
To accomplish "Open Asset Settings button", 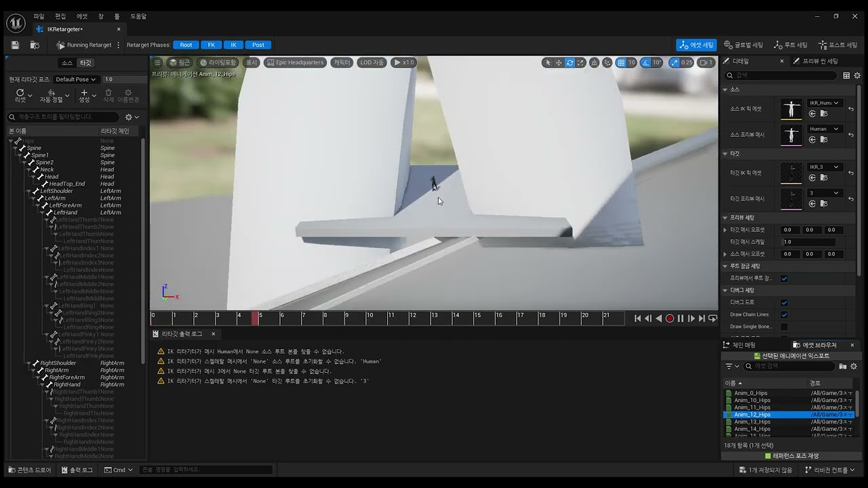I will point(696,45).
